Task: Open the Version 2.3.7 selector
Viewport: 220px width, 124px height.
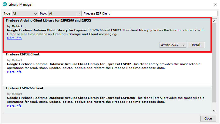Action: (173, 45)
